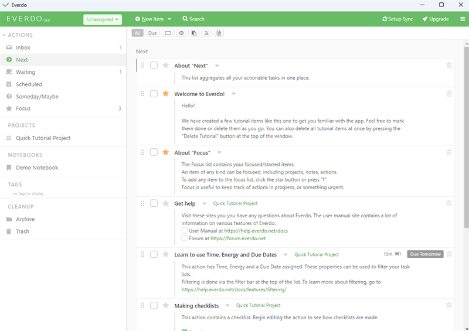Expand the arrow next to About "Next" title
Viewport: 469px width, 331px height.
coord(217,66)
